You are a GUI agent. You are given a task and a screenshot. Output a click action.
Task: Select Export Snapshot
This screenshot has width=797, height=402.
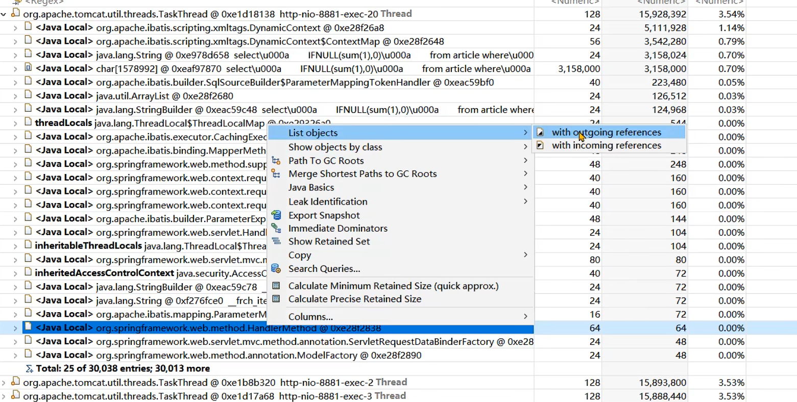(401, 215)
